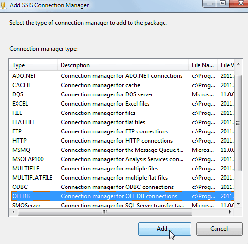248x244 pixels.
Task: Click the SSIS dialog title bar icon
Action: tap(3, 5)
